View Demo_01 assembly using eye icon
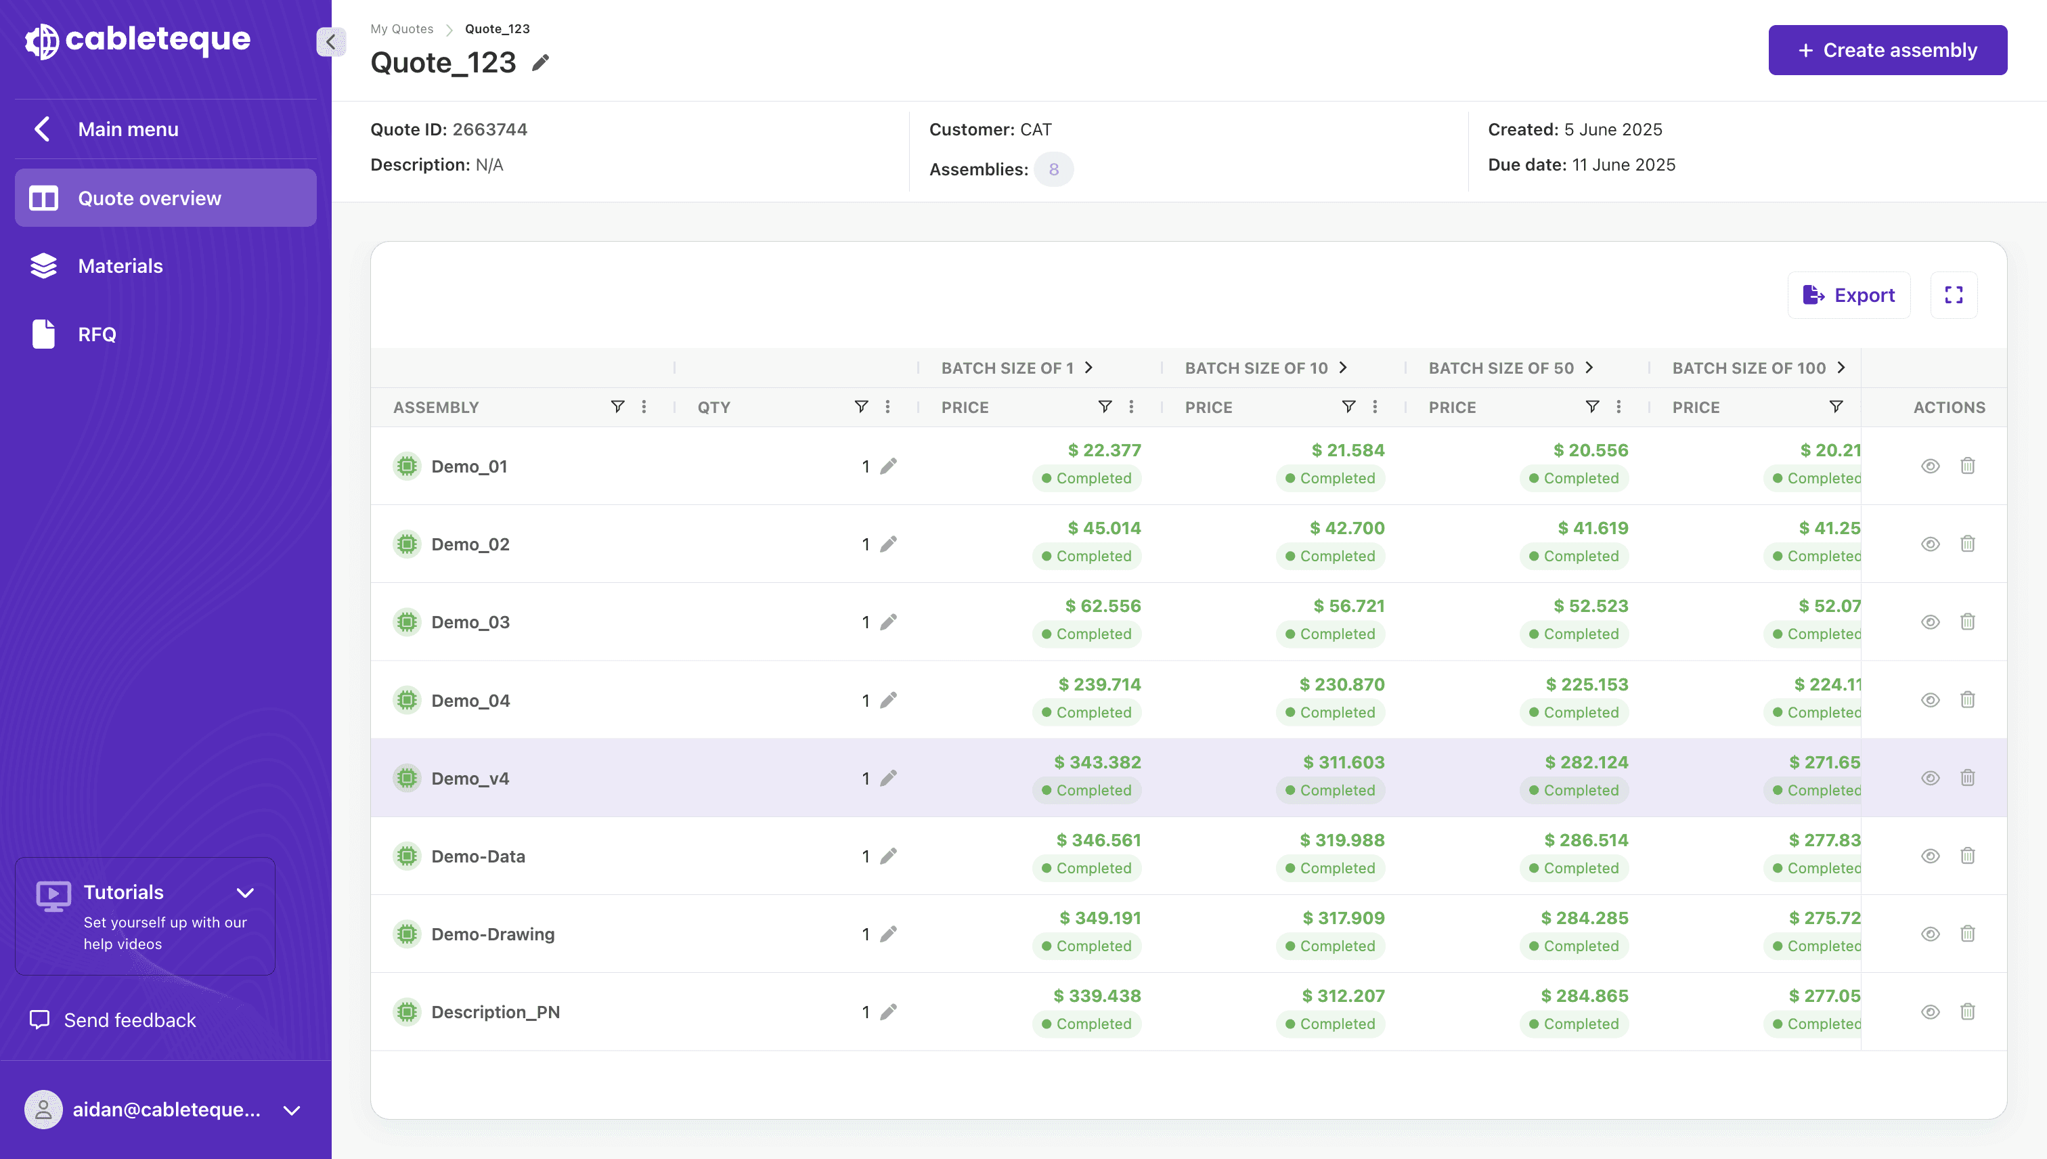This screenshot has height=1159, width=2047. [x=1930, y=466]
